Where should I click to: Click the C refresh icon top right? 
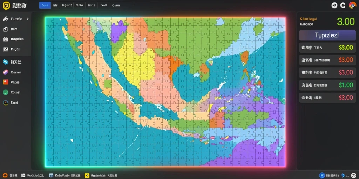click(343, 6)
